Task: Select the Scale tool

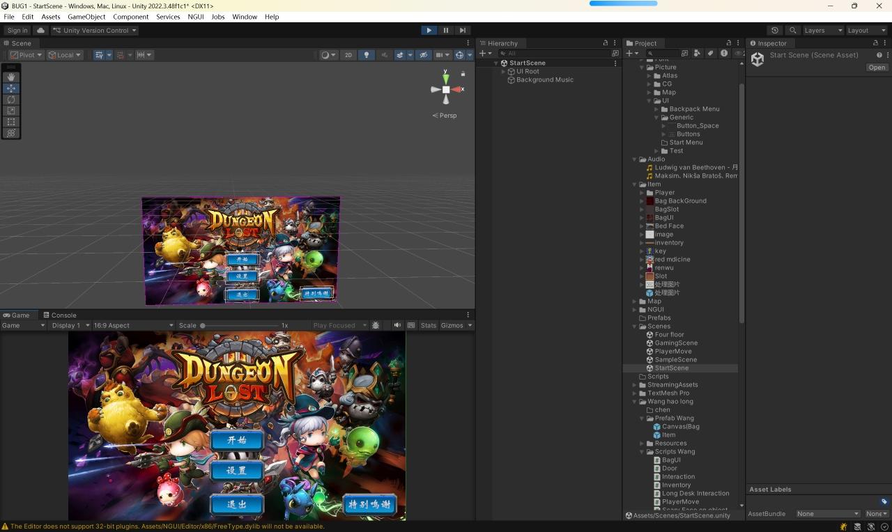Action: click(x=11, y=111)
